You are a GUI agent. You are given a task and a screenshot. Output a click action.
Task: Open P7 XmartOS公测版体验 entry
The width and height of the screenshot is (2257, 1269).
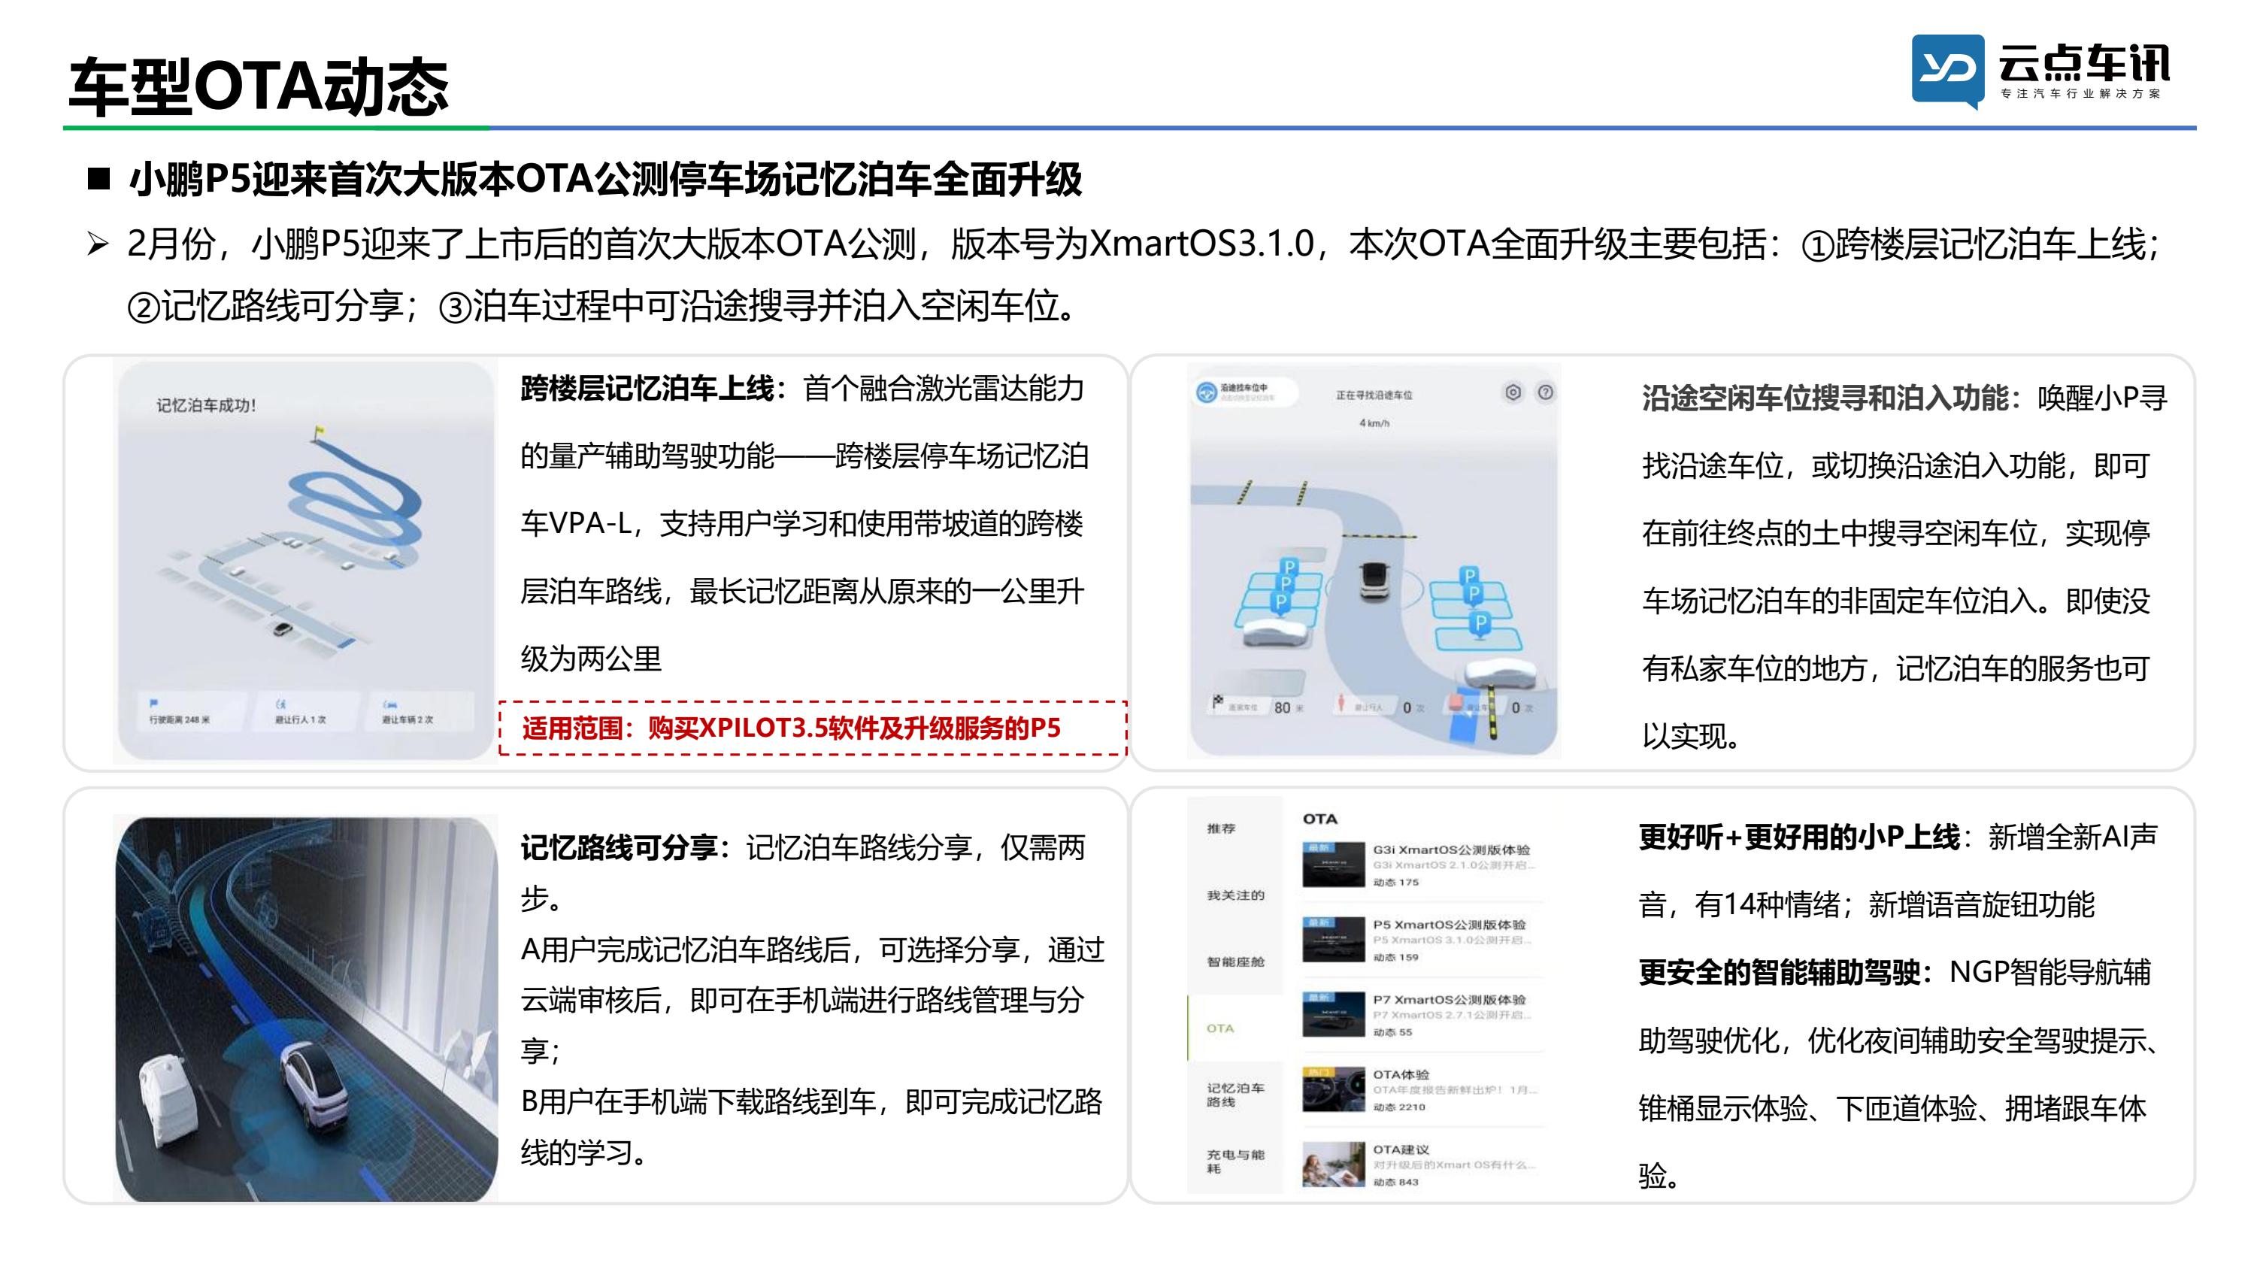(x=1422, y=1015)
